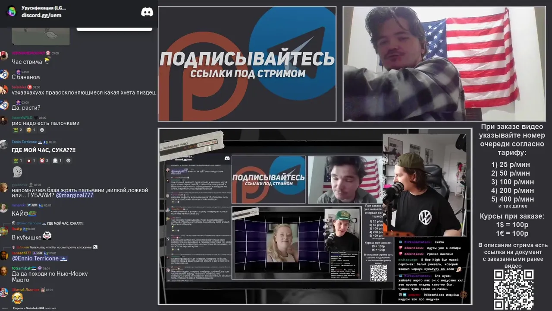Click the UEB server tag badge

click(38, 253)
